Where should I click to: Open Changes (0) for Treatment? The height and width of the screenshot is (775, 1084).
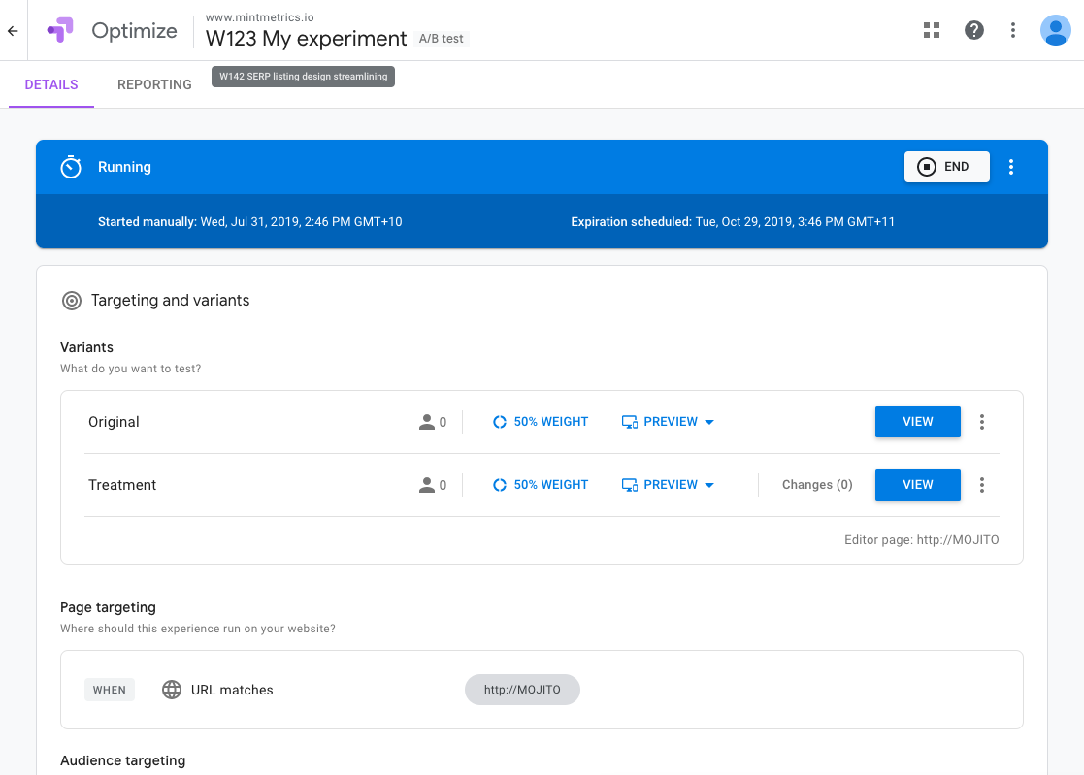tap(816, 484)
